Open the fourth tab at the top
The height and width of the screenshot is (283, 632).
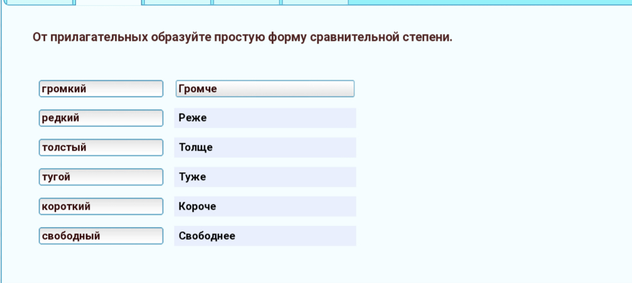point(246,2)
